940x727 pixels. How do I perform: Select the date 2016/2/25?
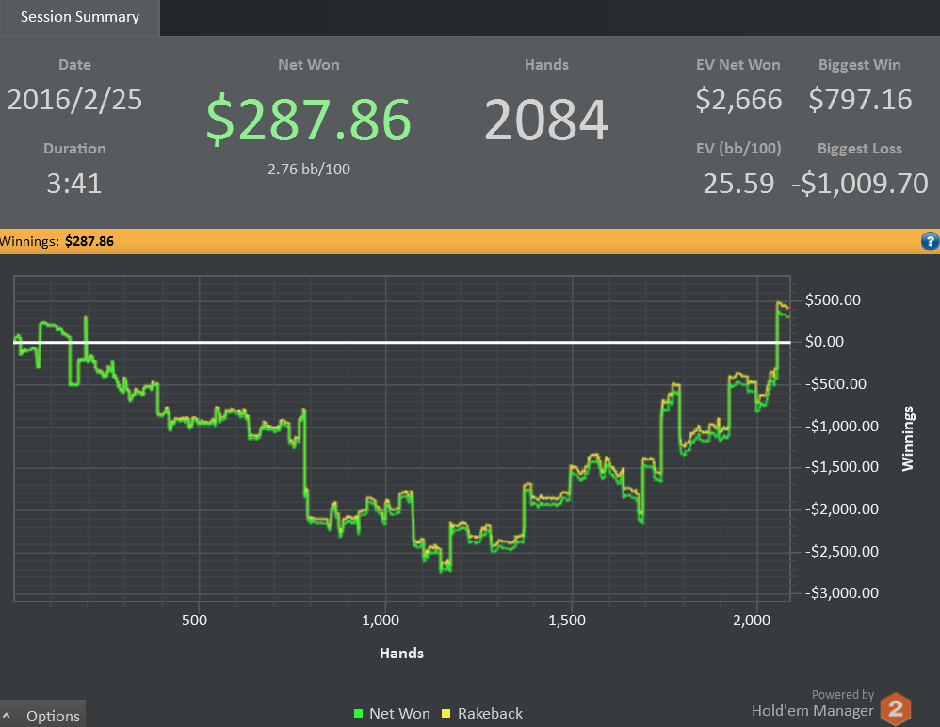click(x=74, y=100)
